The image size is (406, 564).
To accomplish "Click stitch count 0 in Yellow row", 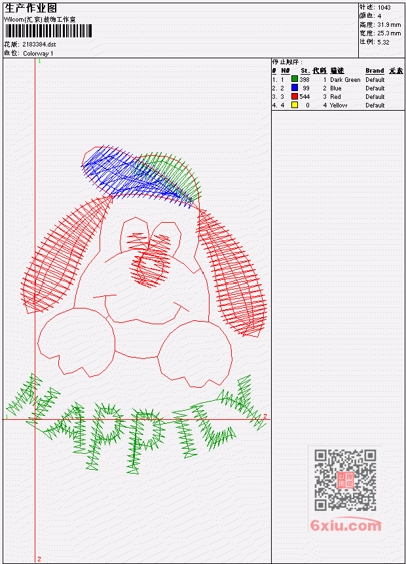I will coord(308,105).
